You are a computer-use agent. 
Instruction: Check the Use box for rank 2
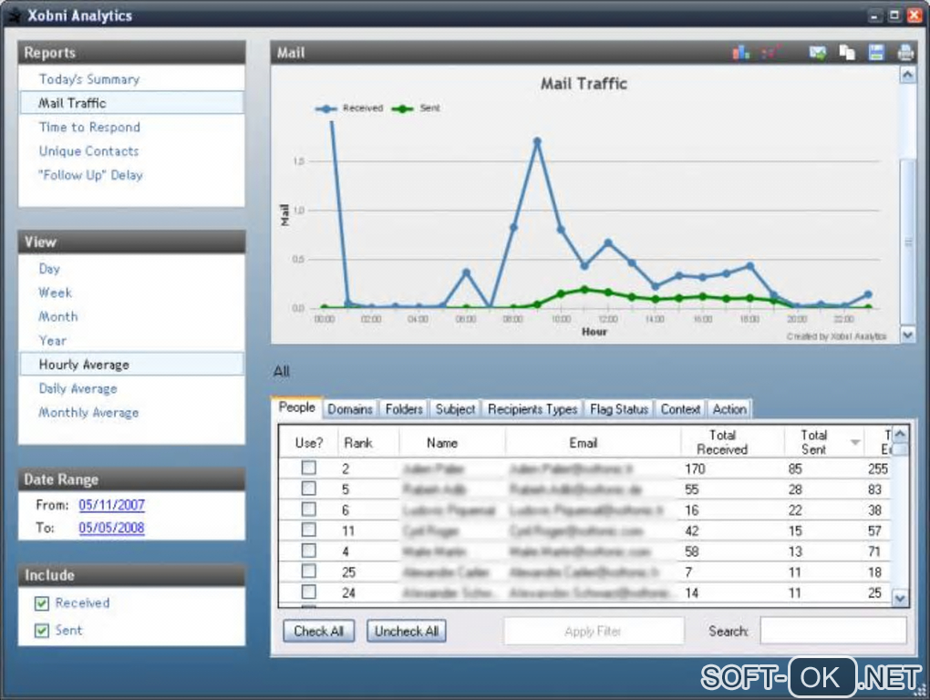308,468
